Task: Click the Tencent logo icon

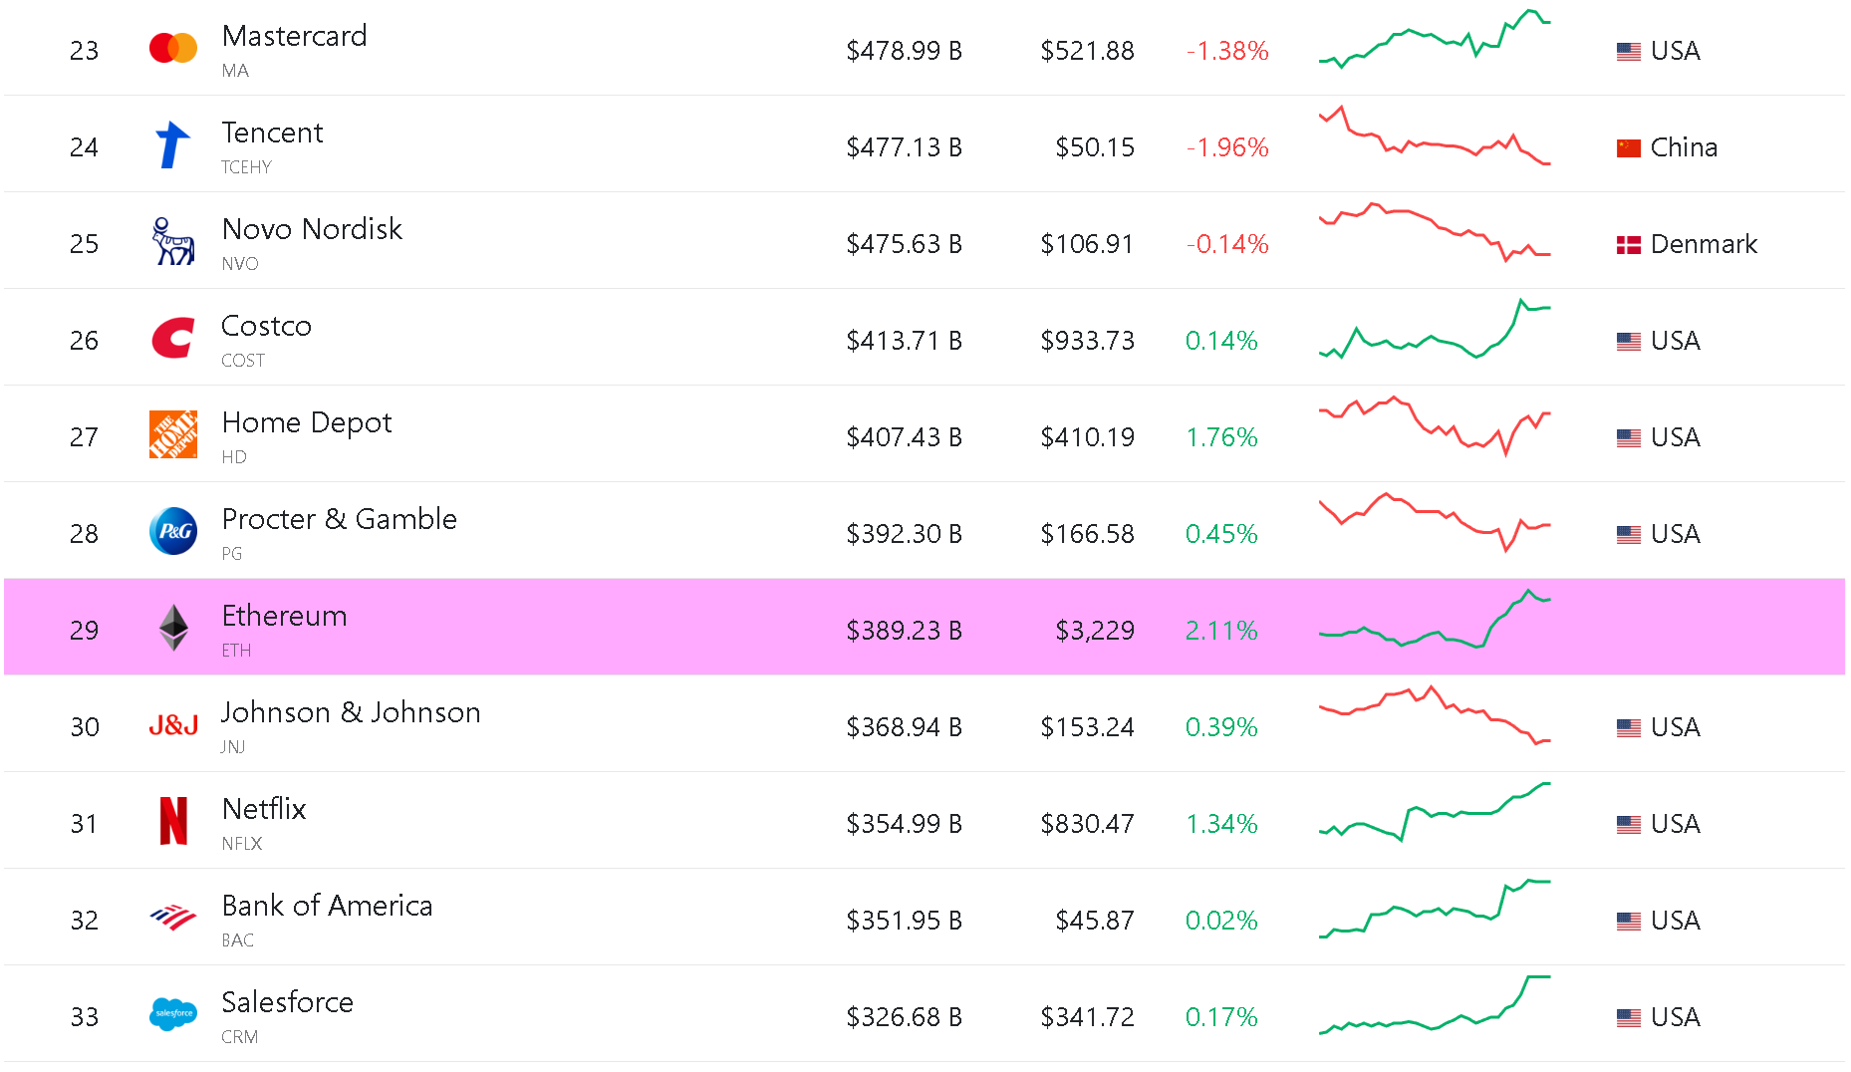Action: pos(173,144)
